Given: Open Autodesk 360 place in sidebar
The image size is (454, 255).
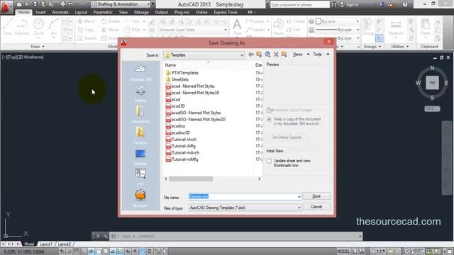Looking at the screenshot, I should [140, 72].
